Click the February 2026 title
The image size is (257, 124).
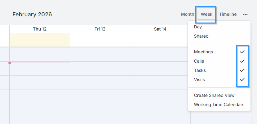click(32, 14)
